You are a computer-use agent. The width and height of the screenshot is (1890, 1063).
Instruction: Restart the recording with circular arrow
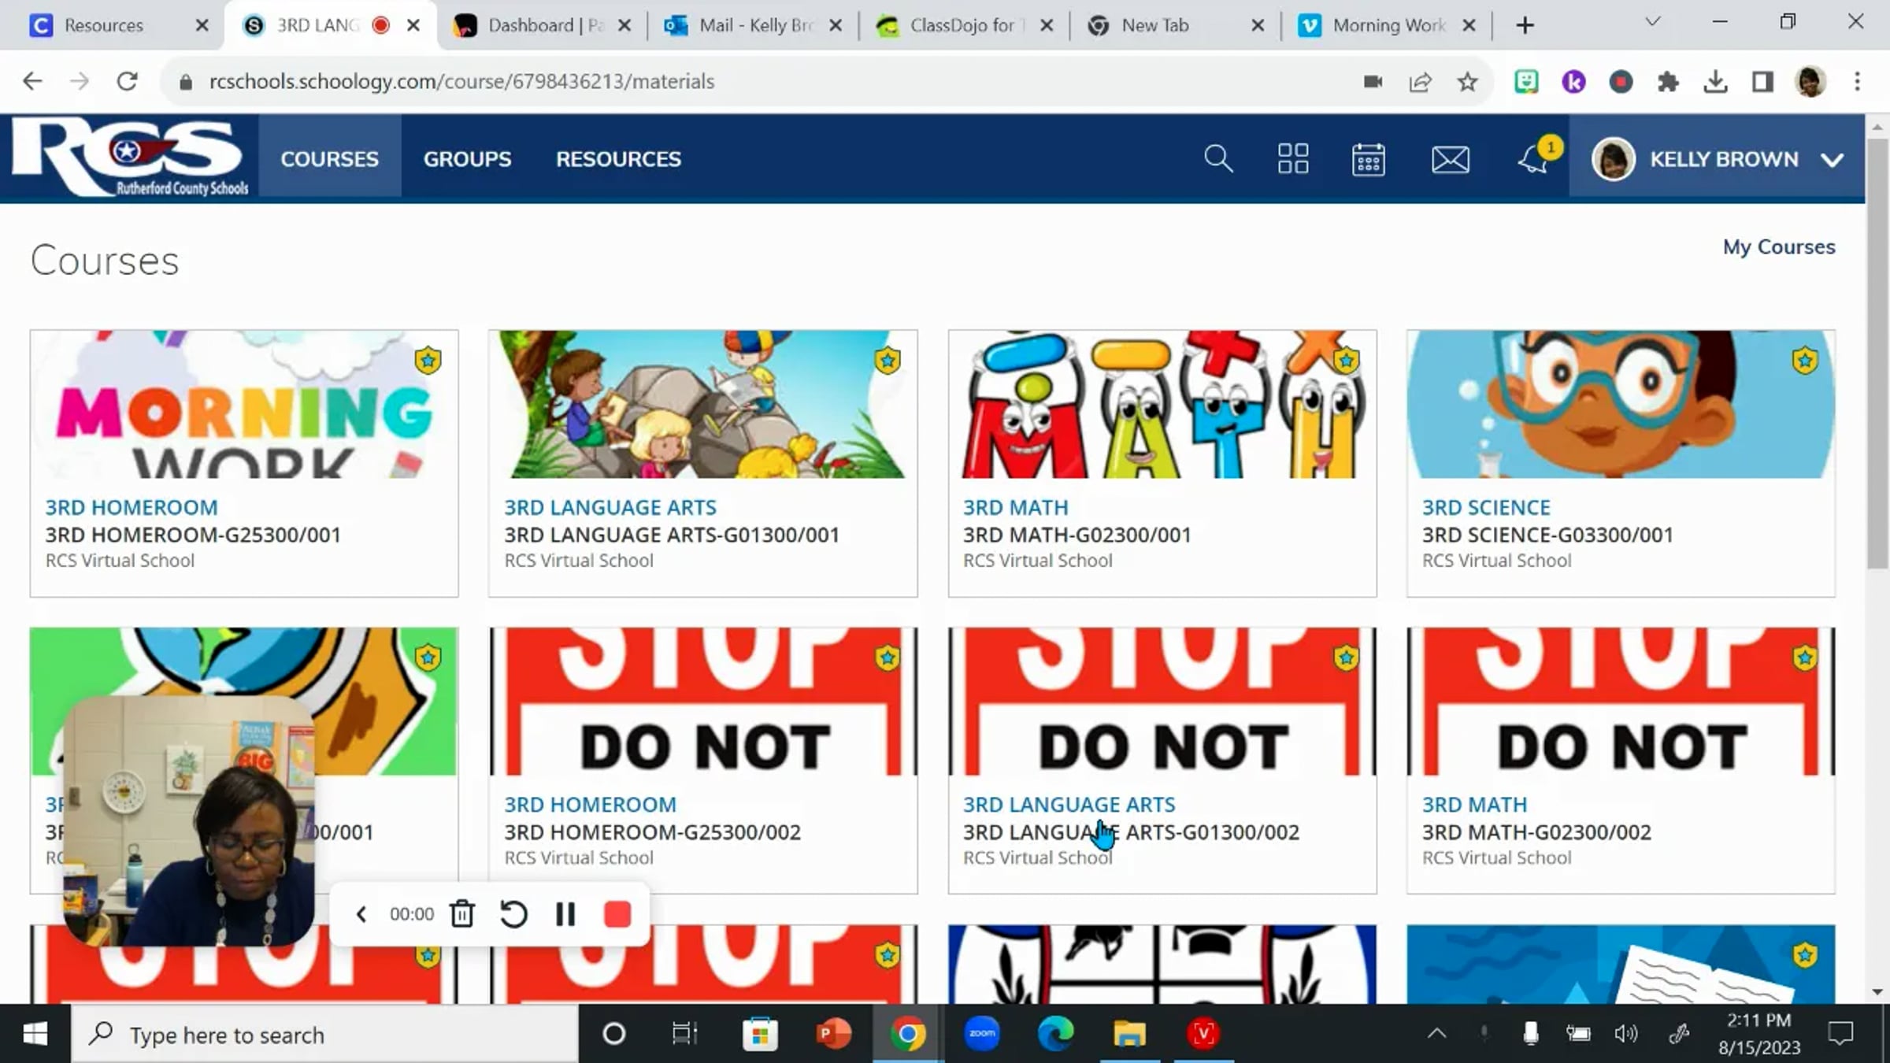(x=513, y=914)
